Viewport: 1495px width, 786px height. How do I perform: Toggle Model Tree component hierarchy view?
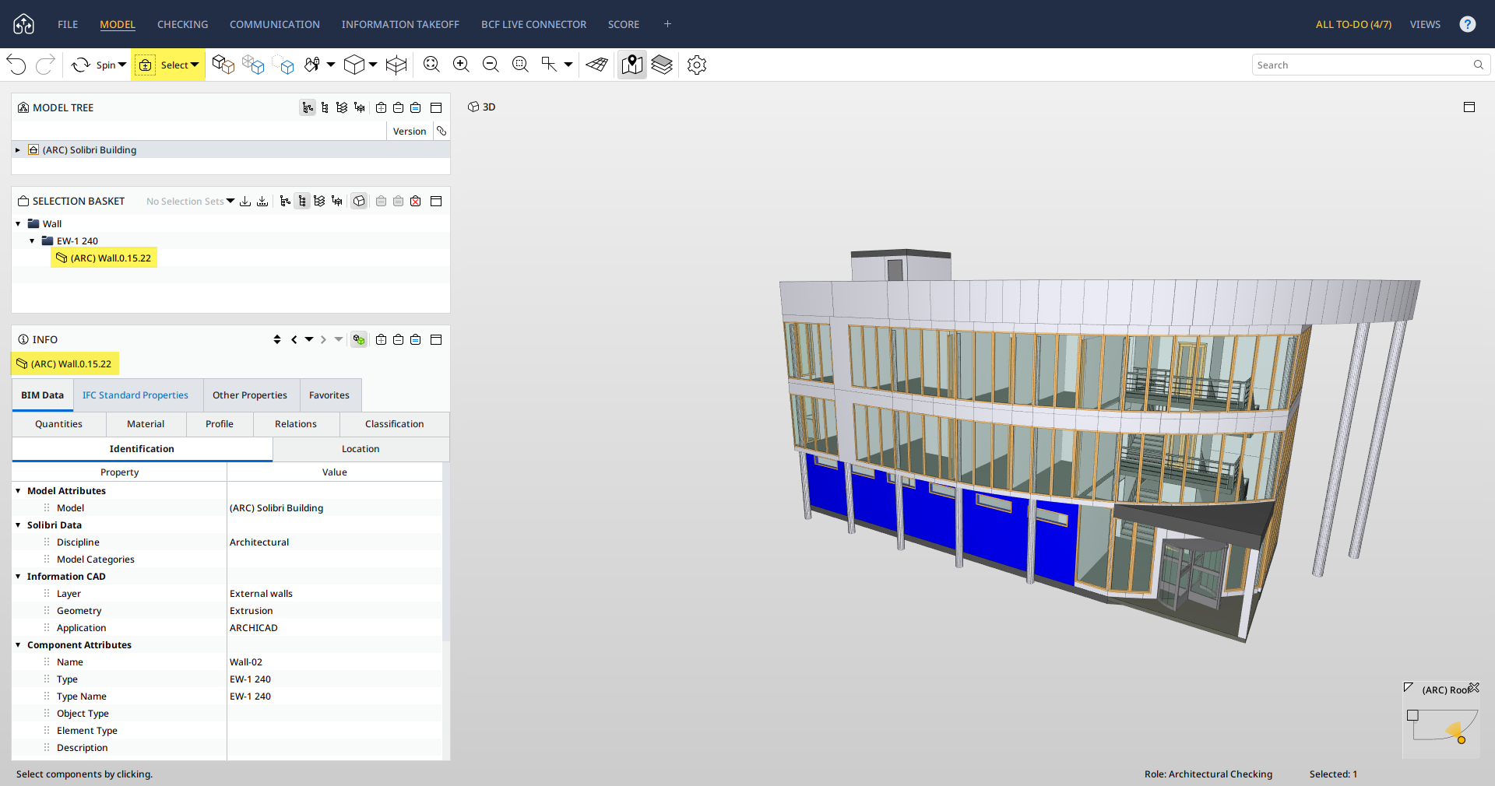[x=325, y=107]
